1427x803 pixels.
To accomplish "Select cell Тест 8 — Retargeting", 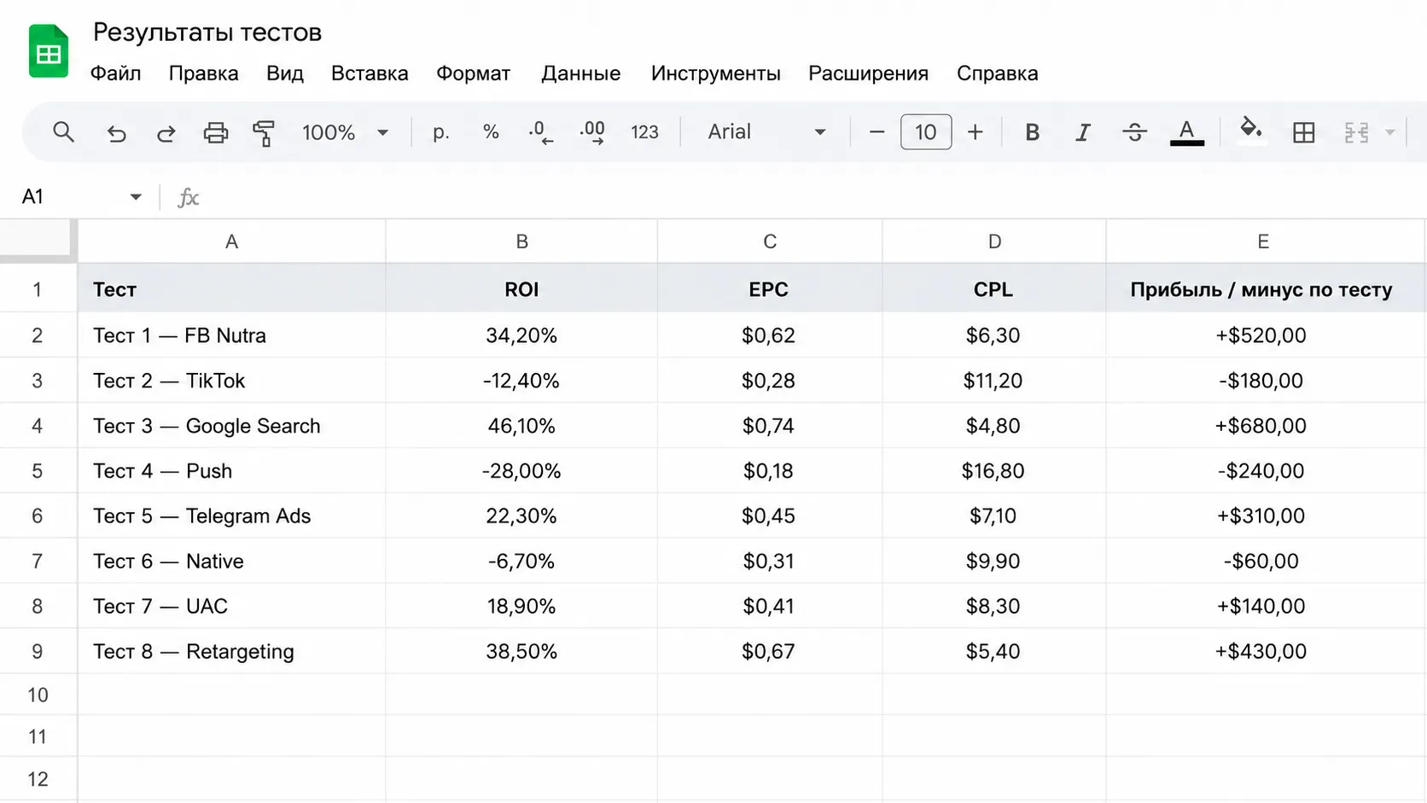I will (231, 651).
